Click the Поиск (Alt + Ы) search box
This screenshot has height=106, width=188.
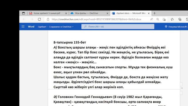point(118,26)
